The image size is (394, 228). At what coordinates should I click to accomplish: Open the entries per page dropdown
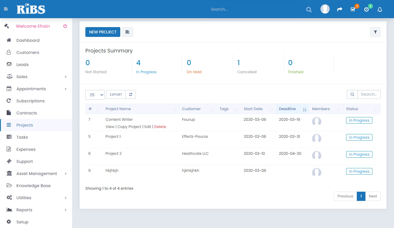[95, 95]
